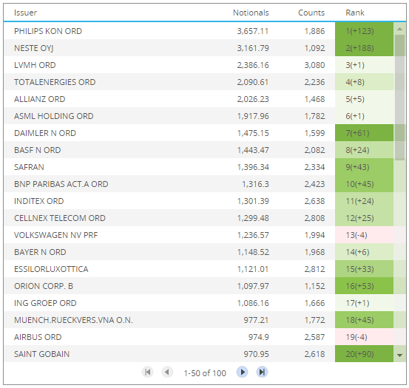Select the MUENCH.RUECKVERS.VNA O.N. issuer
409x388 pixels.
coord(73,320)
